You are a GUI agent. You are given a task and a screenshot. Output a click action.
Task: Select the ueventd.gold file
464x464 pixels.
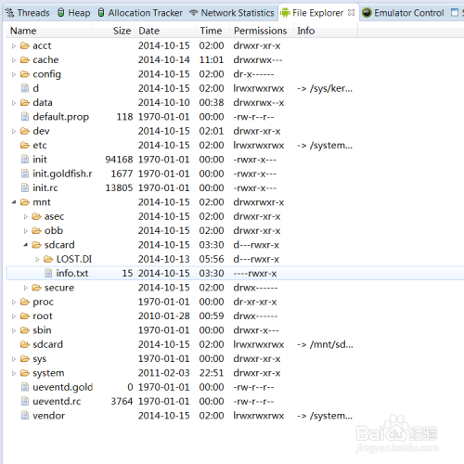coord(63,387)
